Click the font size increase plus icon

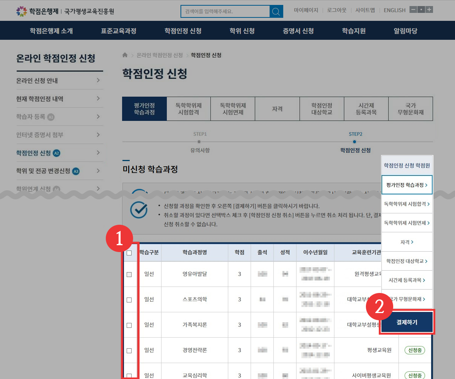[429, 10]
